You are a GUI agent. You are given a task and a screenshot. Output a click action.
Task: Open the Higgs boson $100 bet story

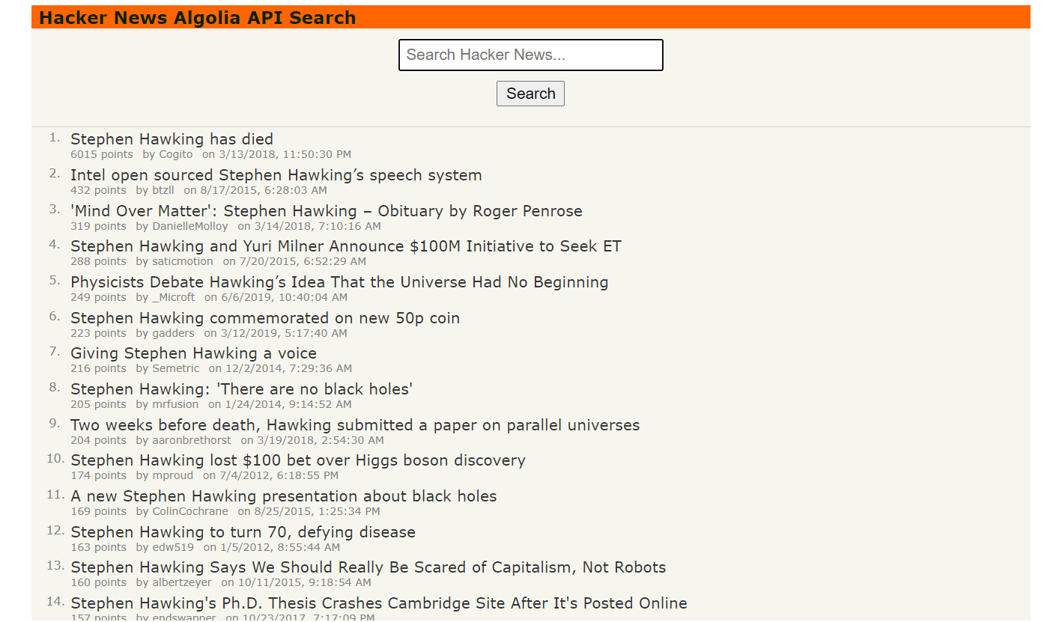point(297,460)
